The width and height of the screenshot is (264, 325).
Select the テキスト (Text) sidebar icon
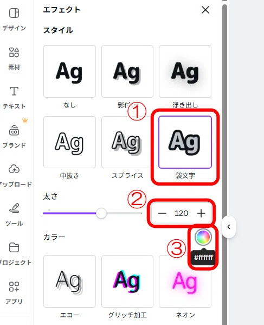(x=14, y=91)
